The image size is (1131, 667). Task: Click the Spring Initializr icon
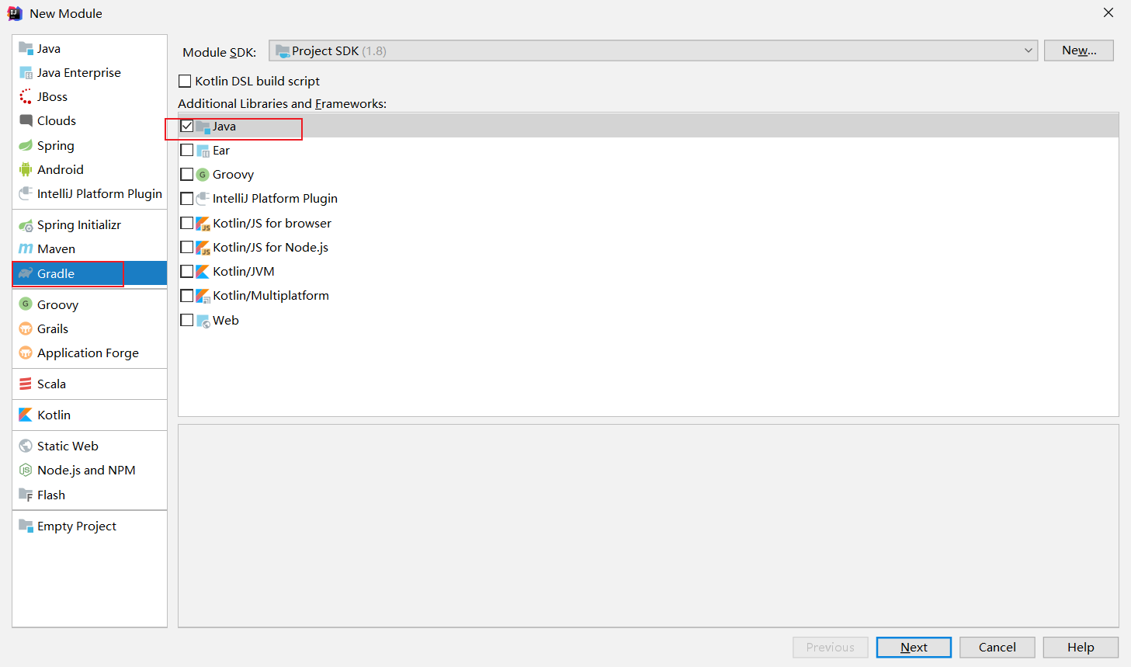(x=26, y=225)
